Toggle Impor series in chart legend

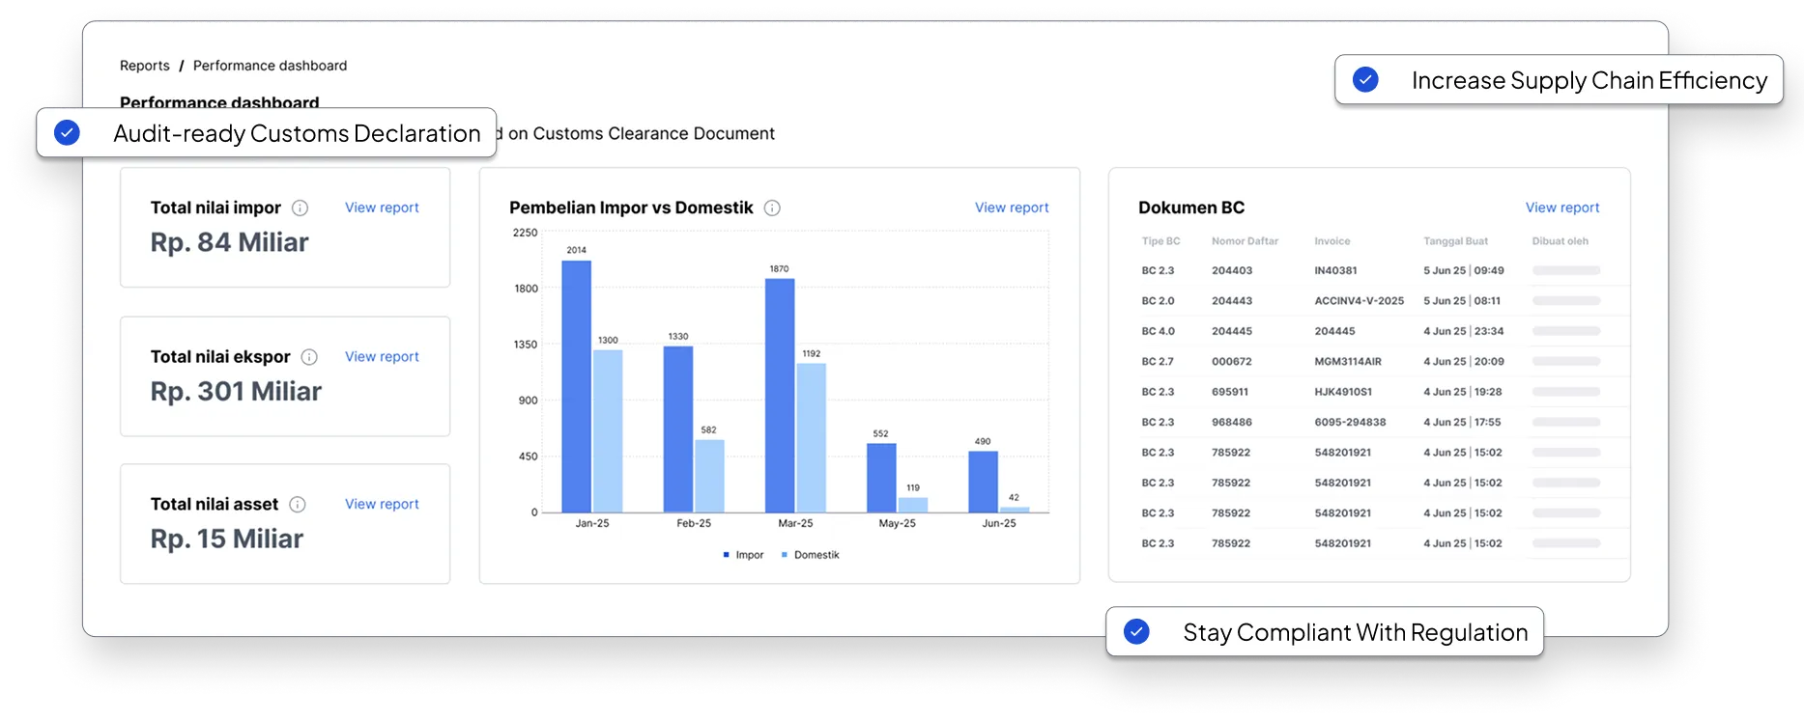(743, 555)
